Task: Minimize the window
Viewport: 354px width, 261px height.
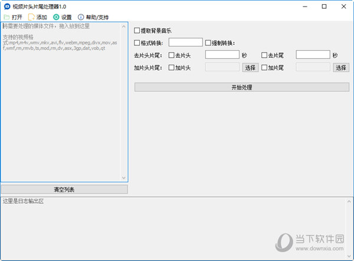Action: click(305, 6)
